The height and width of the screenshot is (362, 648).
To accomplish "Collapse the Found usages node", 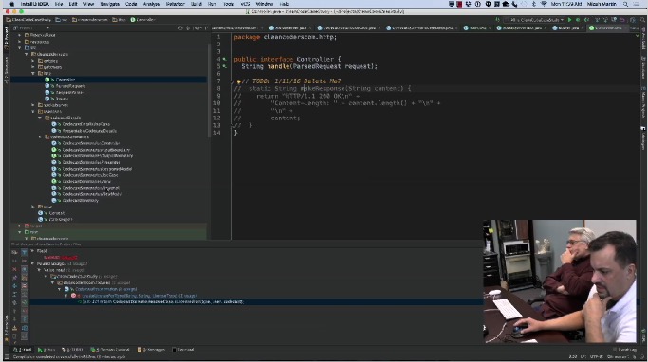I will coord(32,263).
